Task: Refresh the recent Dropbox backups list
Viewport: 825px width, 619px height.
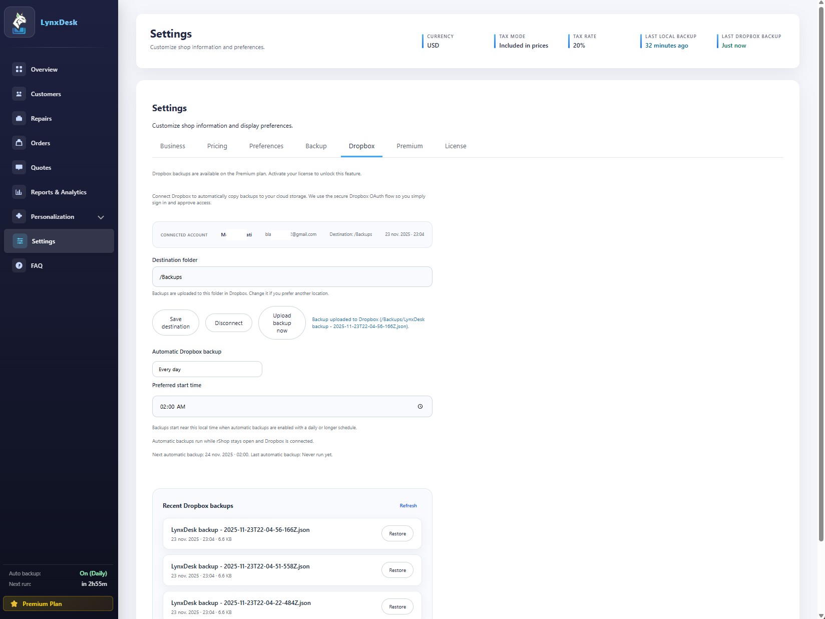Action: tap(408, 505)
